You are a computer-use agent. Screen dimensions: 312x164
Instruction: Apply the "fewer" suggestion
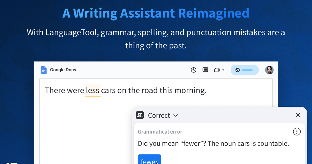[149, 160]
